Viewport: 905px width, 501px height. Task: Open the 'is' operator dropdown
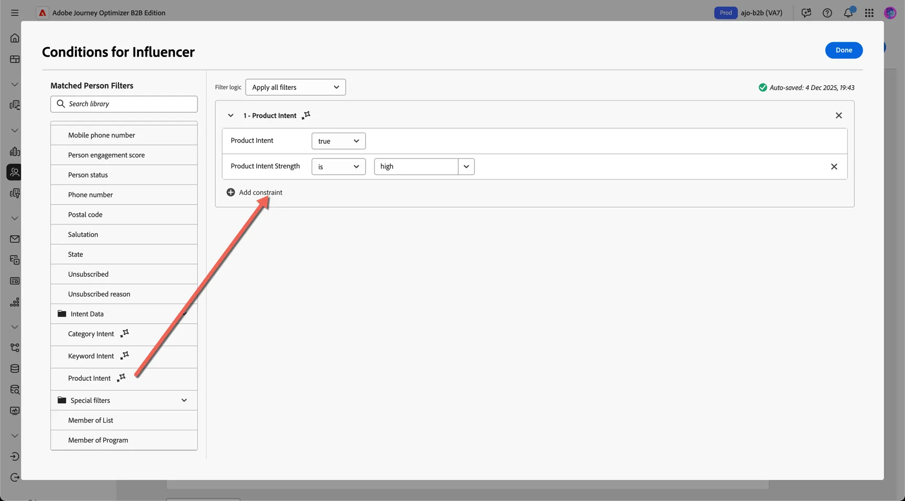(338, 167)
